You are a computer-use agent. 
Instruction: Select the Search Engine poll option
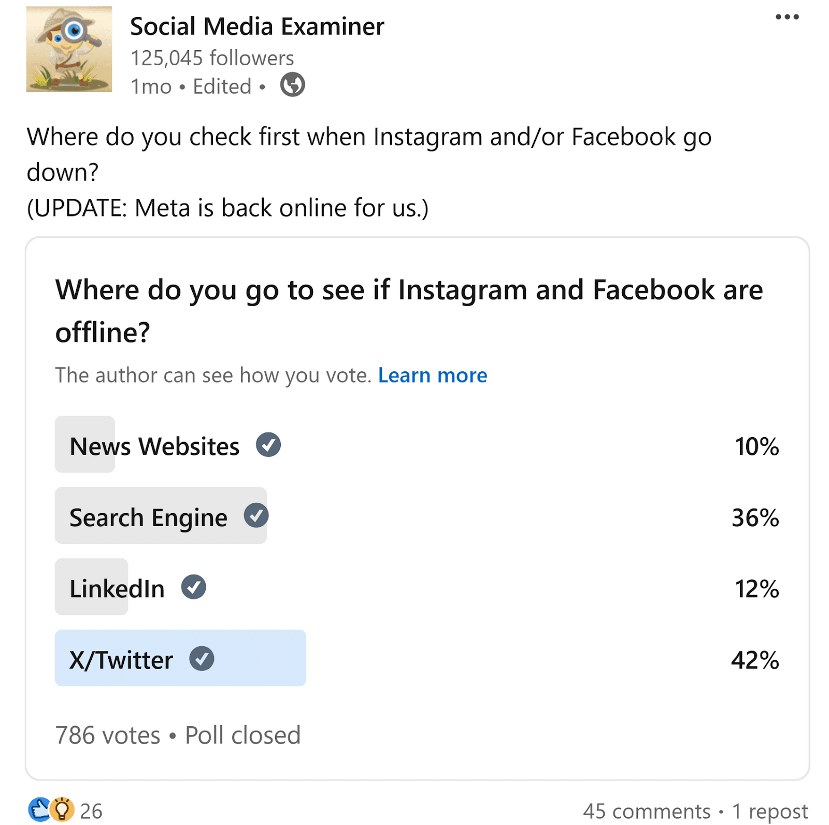click(x=149, y=516)
